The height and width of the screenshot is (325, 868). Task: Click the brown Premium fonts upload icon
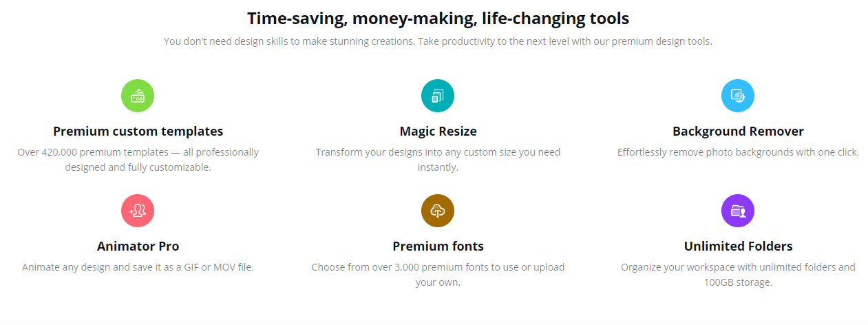point(438,211)
